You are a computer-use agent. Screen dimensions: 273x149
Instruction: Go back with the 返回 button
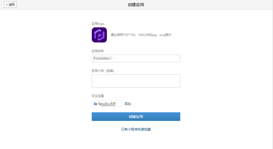click(x=10, y=5)
